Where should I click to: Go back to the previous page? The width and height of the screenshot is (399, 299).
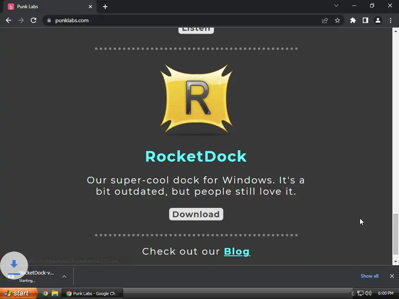(x=9, y=20)
